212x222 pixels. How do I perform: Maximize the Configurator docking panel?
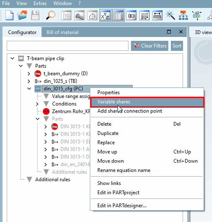(x=169, y=32)
